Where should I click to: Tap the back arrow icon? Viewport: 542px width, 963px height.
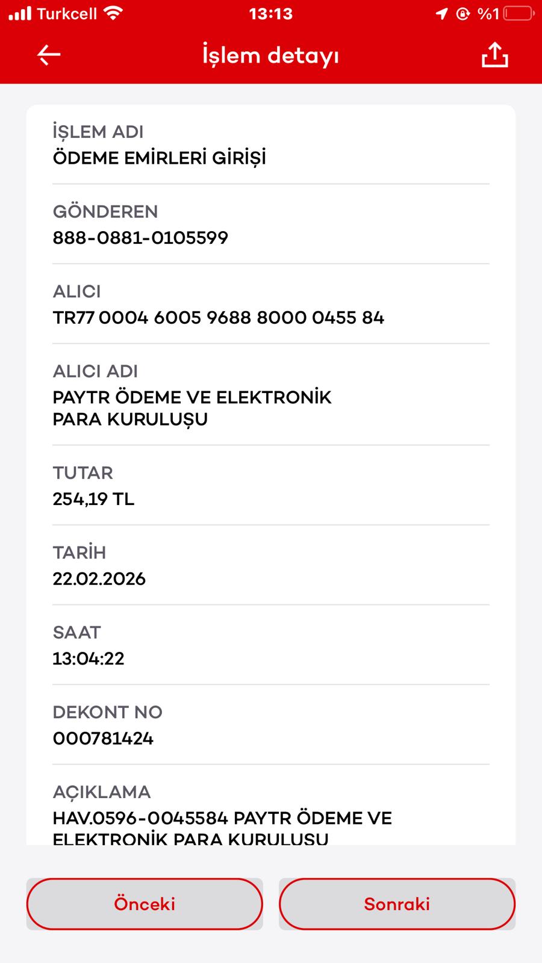(49, 55)
